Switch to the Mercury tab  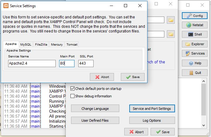tap(57, 44)
